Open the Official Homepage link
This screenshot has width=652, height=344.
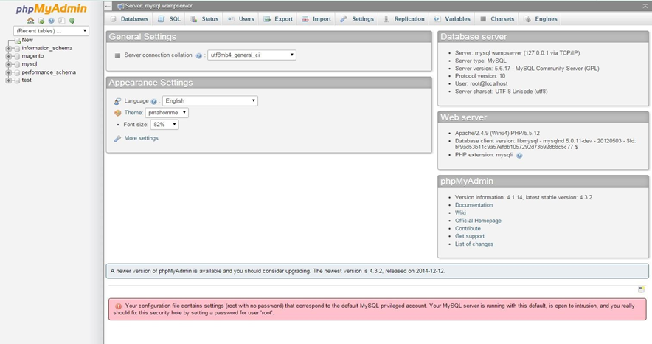click(x=478, y=221)
